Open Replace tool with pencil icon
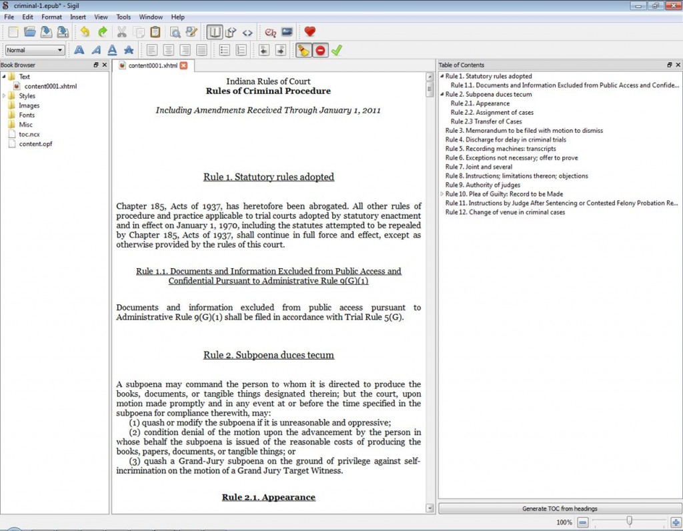The image size is (683, 531). [191, 32]
